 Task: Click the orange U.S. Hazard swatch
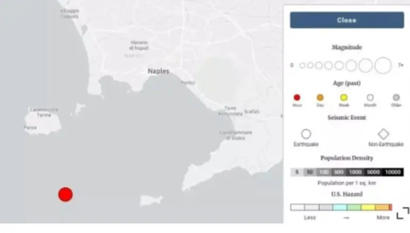coord(382,207)
